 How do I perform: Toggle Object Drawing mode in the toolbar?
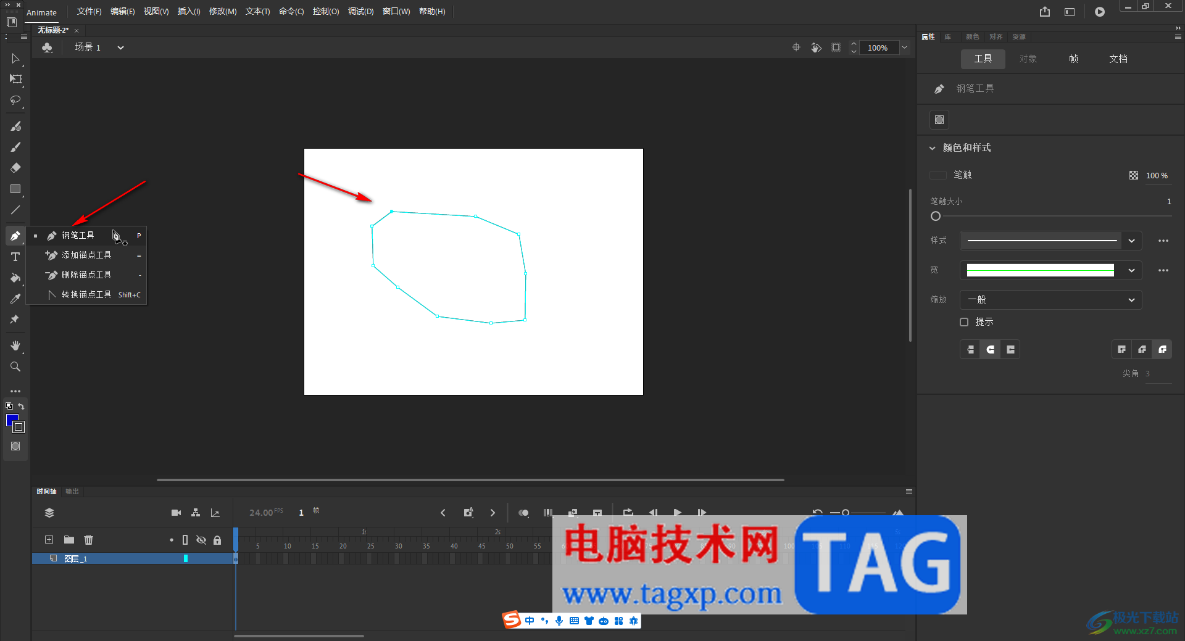pyautogui.click(x=15, y=446)
